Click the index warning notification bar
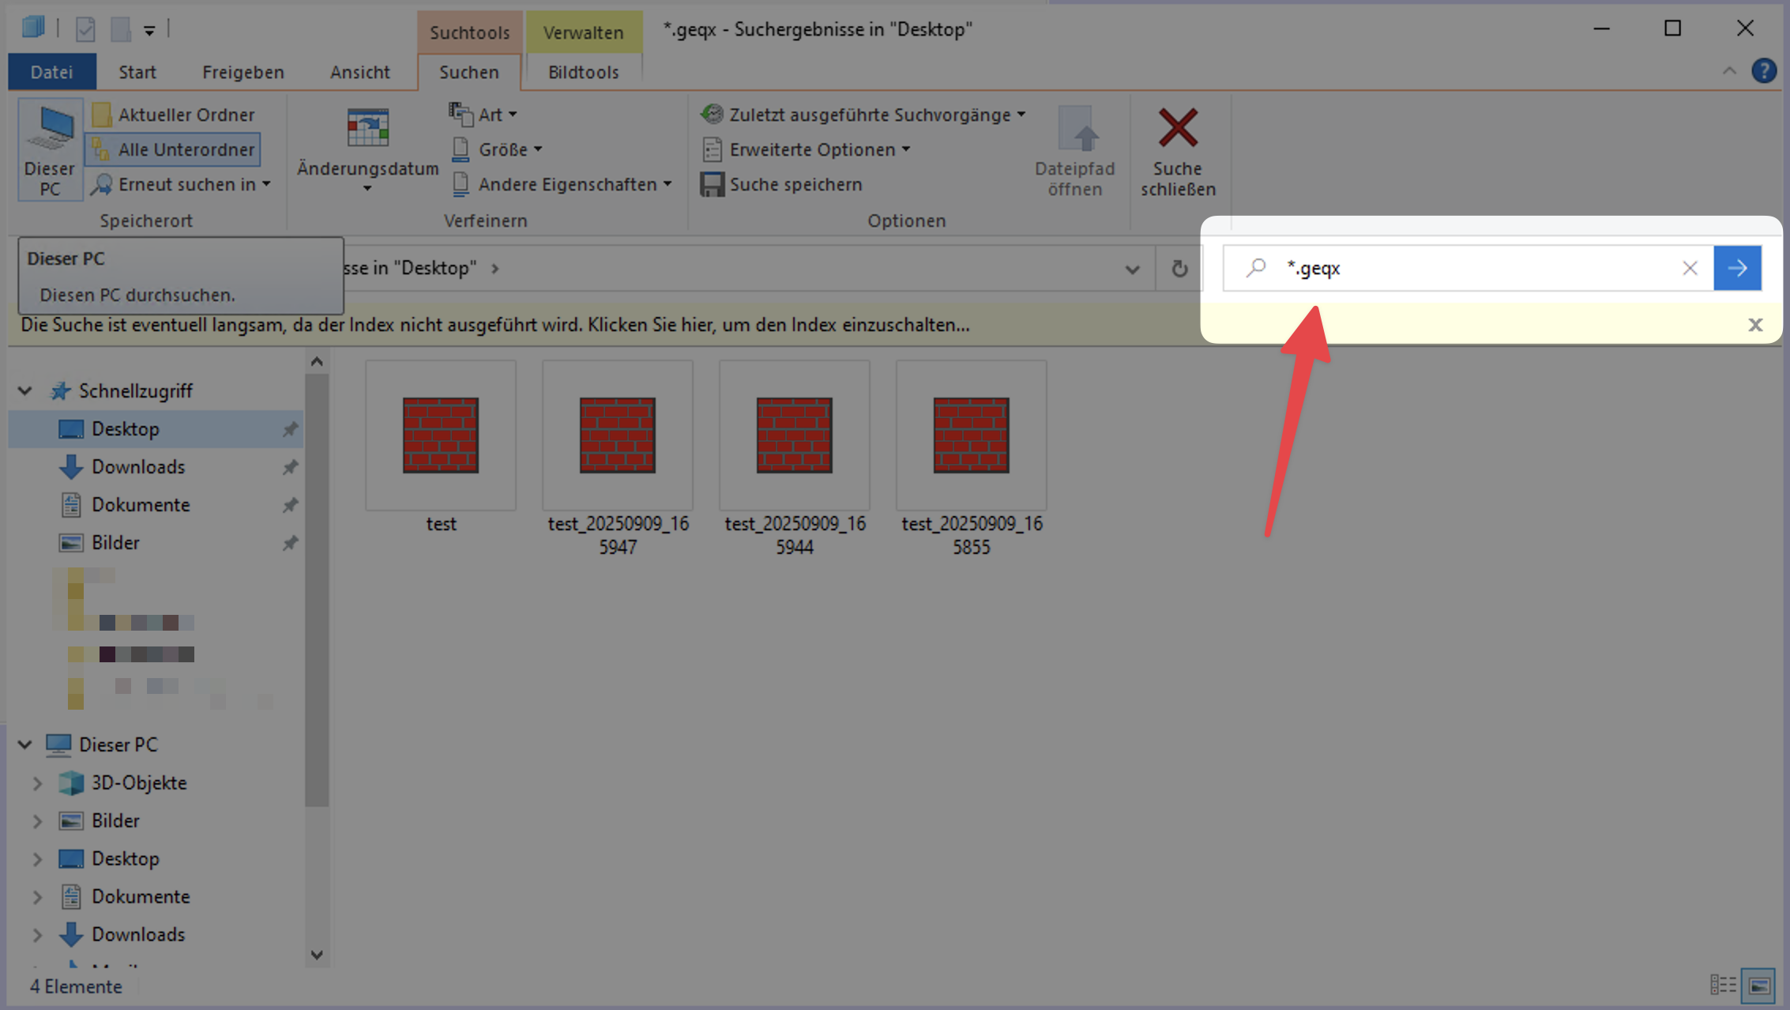 pos(495,325)
